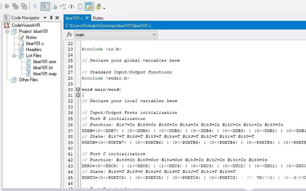Click the List Files folder icon
Screen dimensions: 306x191
(21, 56)
